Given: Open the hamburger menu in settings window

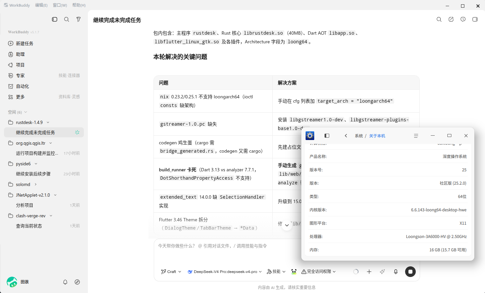Looking at the screenshot, I should click(416, 136).
